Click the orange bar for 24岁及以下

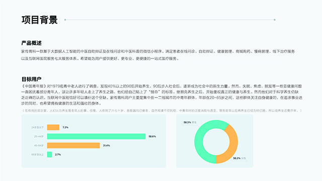coord(53,127)
